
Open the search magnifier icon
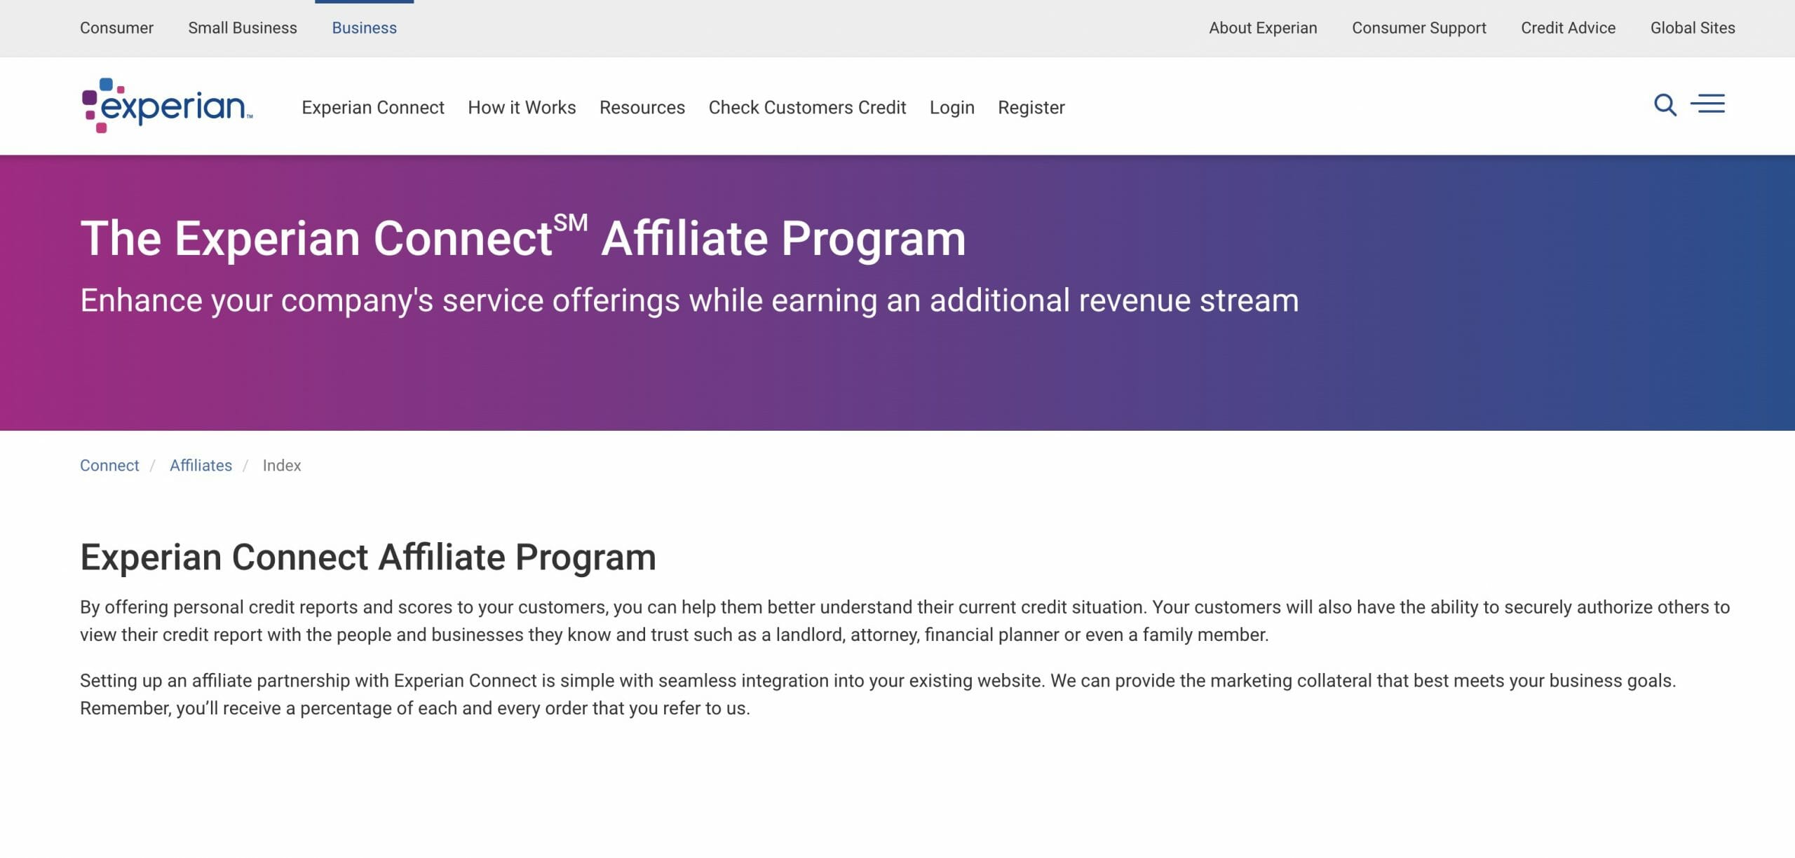1665,105
